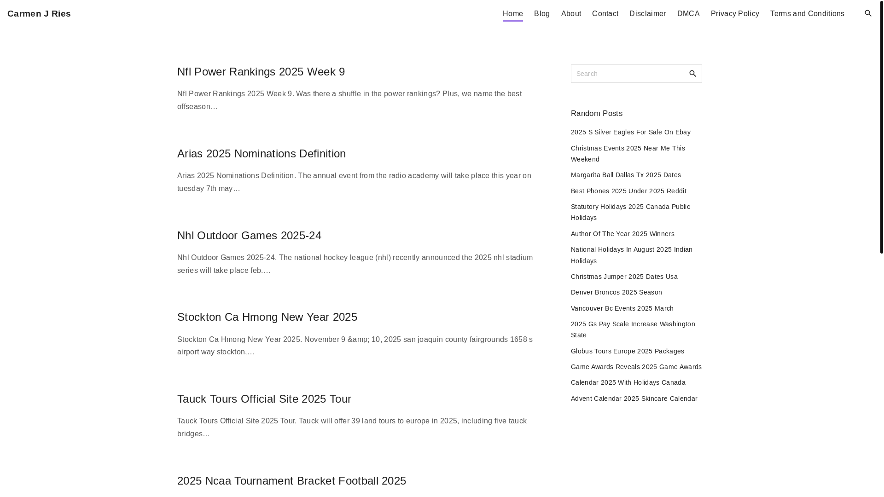
Task: Open 2025 Ncaa Tournament Bracket Football 2025 post
Action: pyautogui.click(x=291, y=481)
